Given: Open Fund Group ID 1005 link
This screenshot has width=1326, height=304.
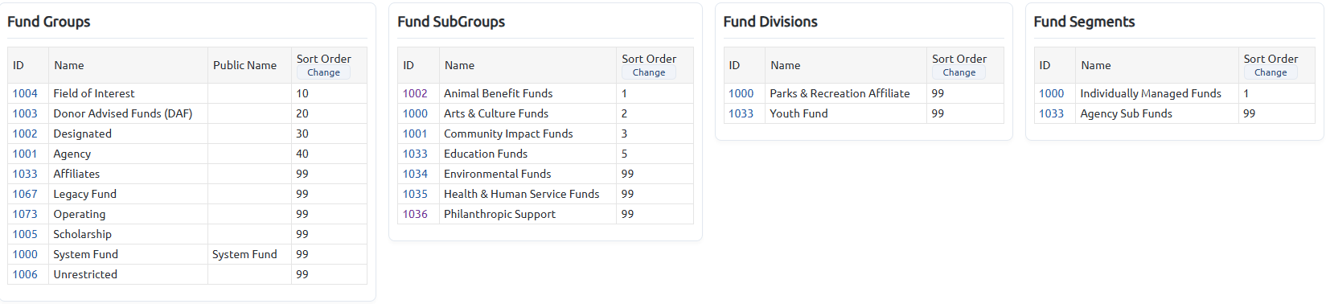Looking at the screenshot, I should 25,234.
